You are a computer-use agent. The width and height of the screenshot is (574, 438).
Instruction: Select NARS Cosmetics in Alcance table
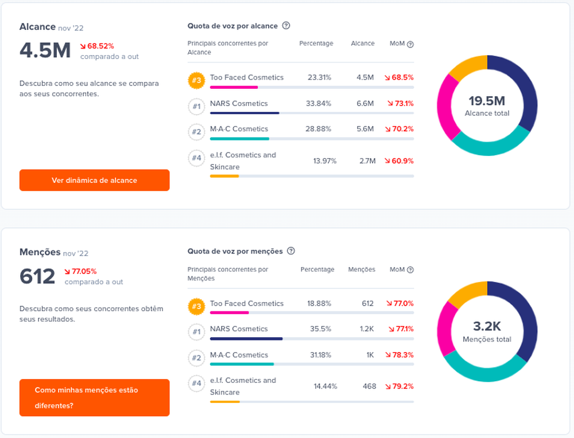239,103
